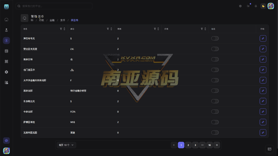The height and width of the screenshot is (156, 278).
Task: Sort the table by the 价格 column arrows
Action: [205, 29]
